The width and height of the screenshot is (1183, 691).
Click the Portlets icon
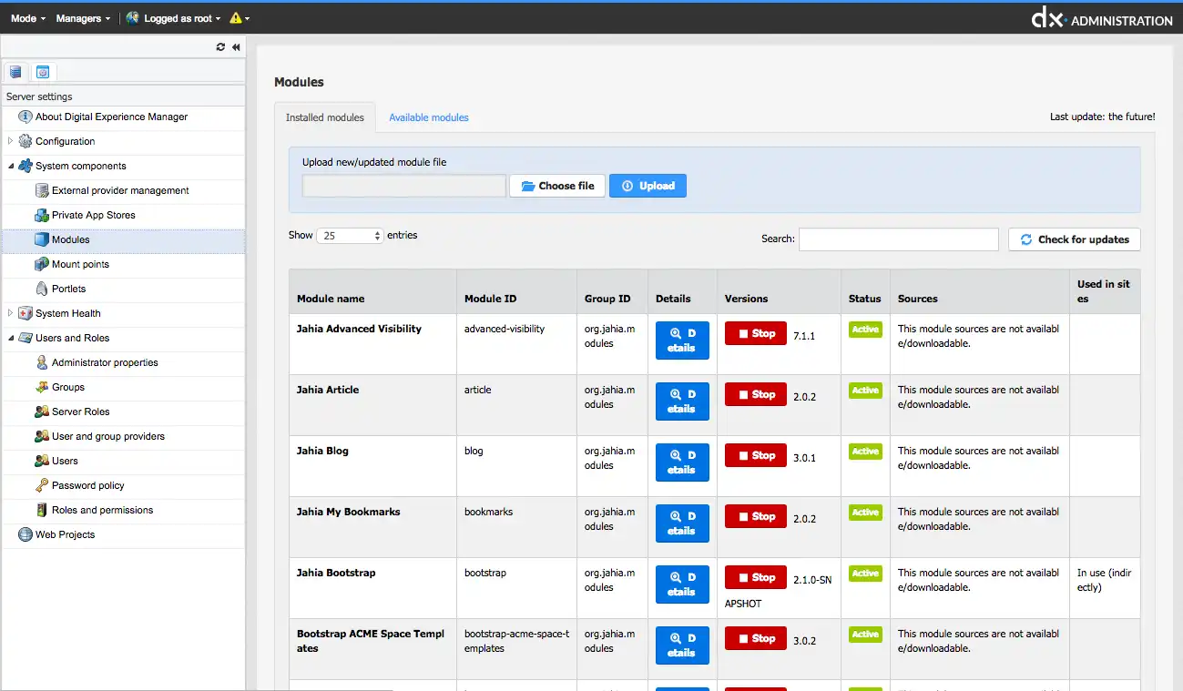coord(42,289)
